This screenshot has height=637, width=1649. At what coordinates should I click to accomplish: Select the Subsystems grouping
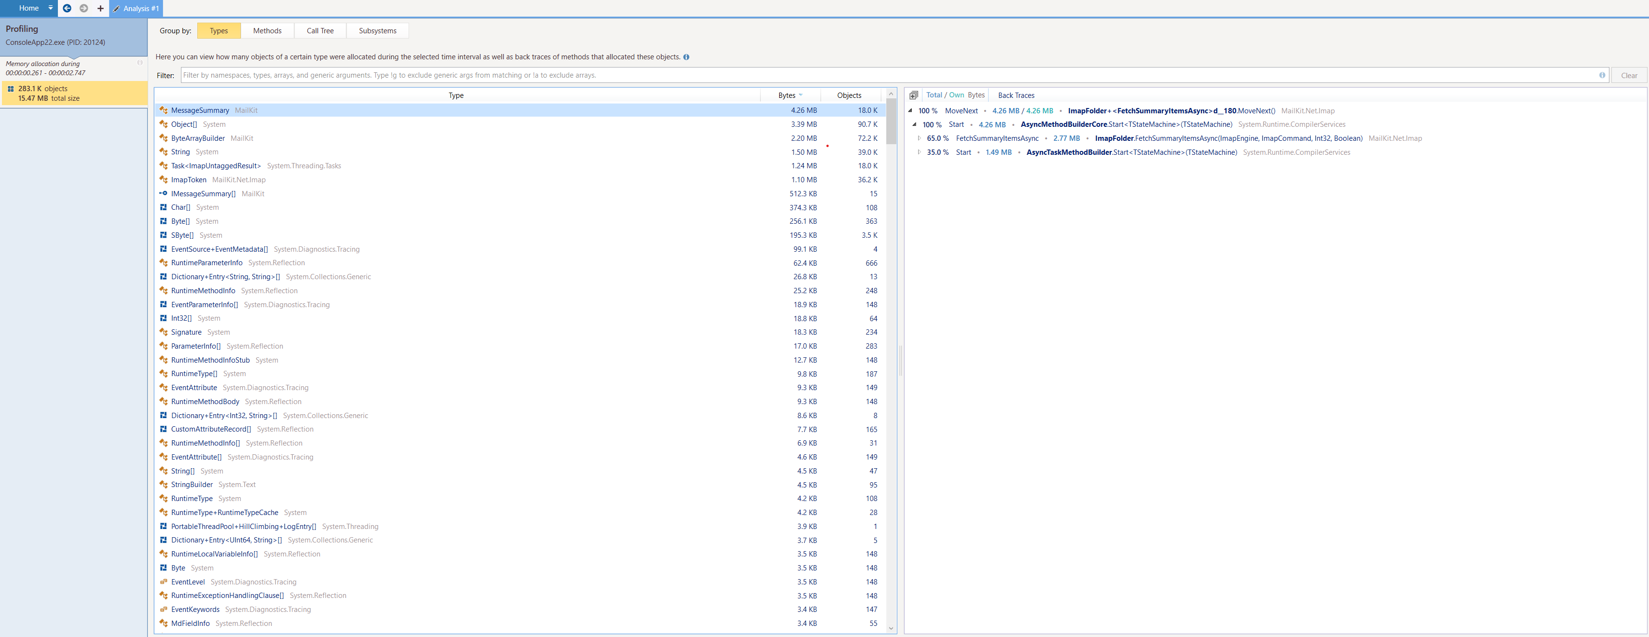(x=377, y=31)
